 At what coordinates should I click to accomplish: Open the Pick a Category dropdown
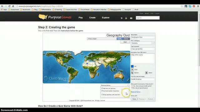[x=143, y=43]
